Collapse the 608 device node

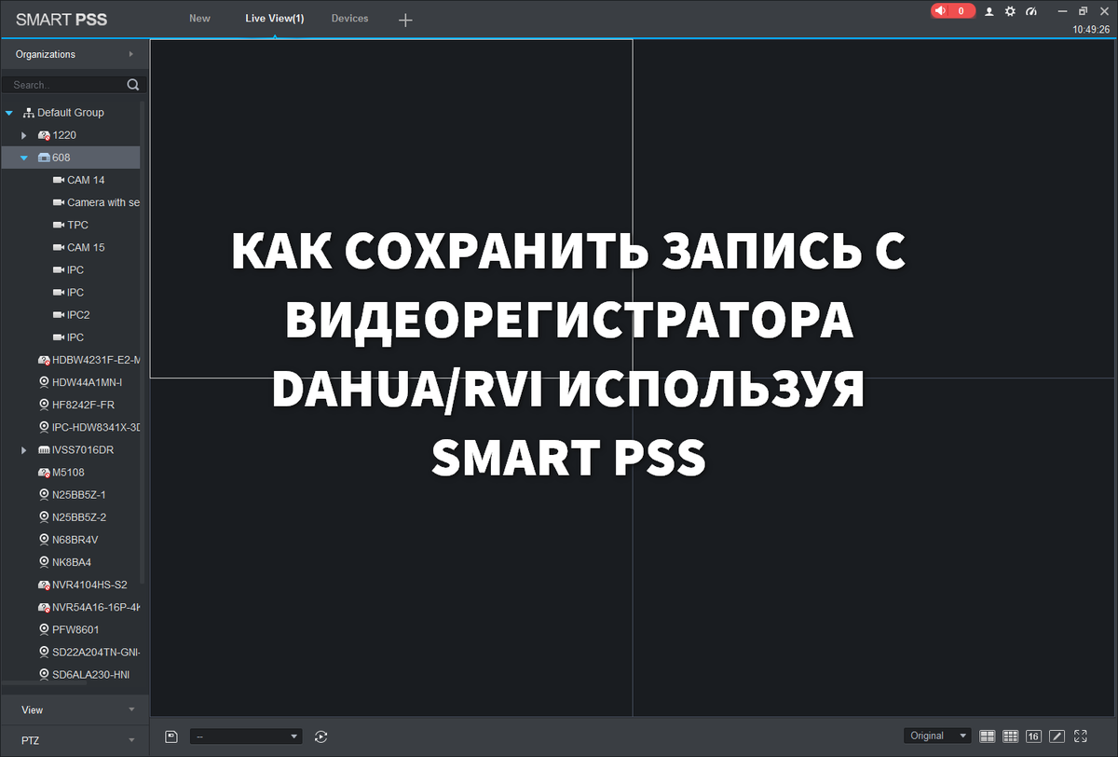pos(25,158)
